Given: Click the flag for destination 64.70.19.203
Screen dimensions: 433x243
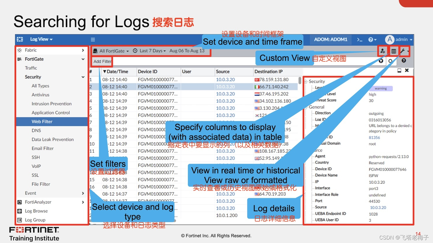Looking at the screenshot, I should 257,194.
